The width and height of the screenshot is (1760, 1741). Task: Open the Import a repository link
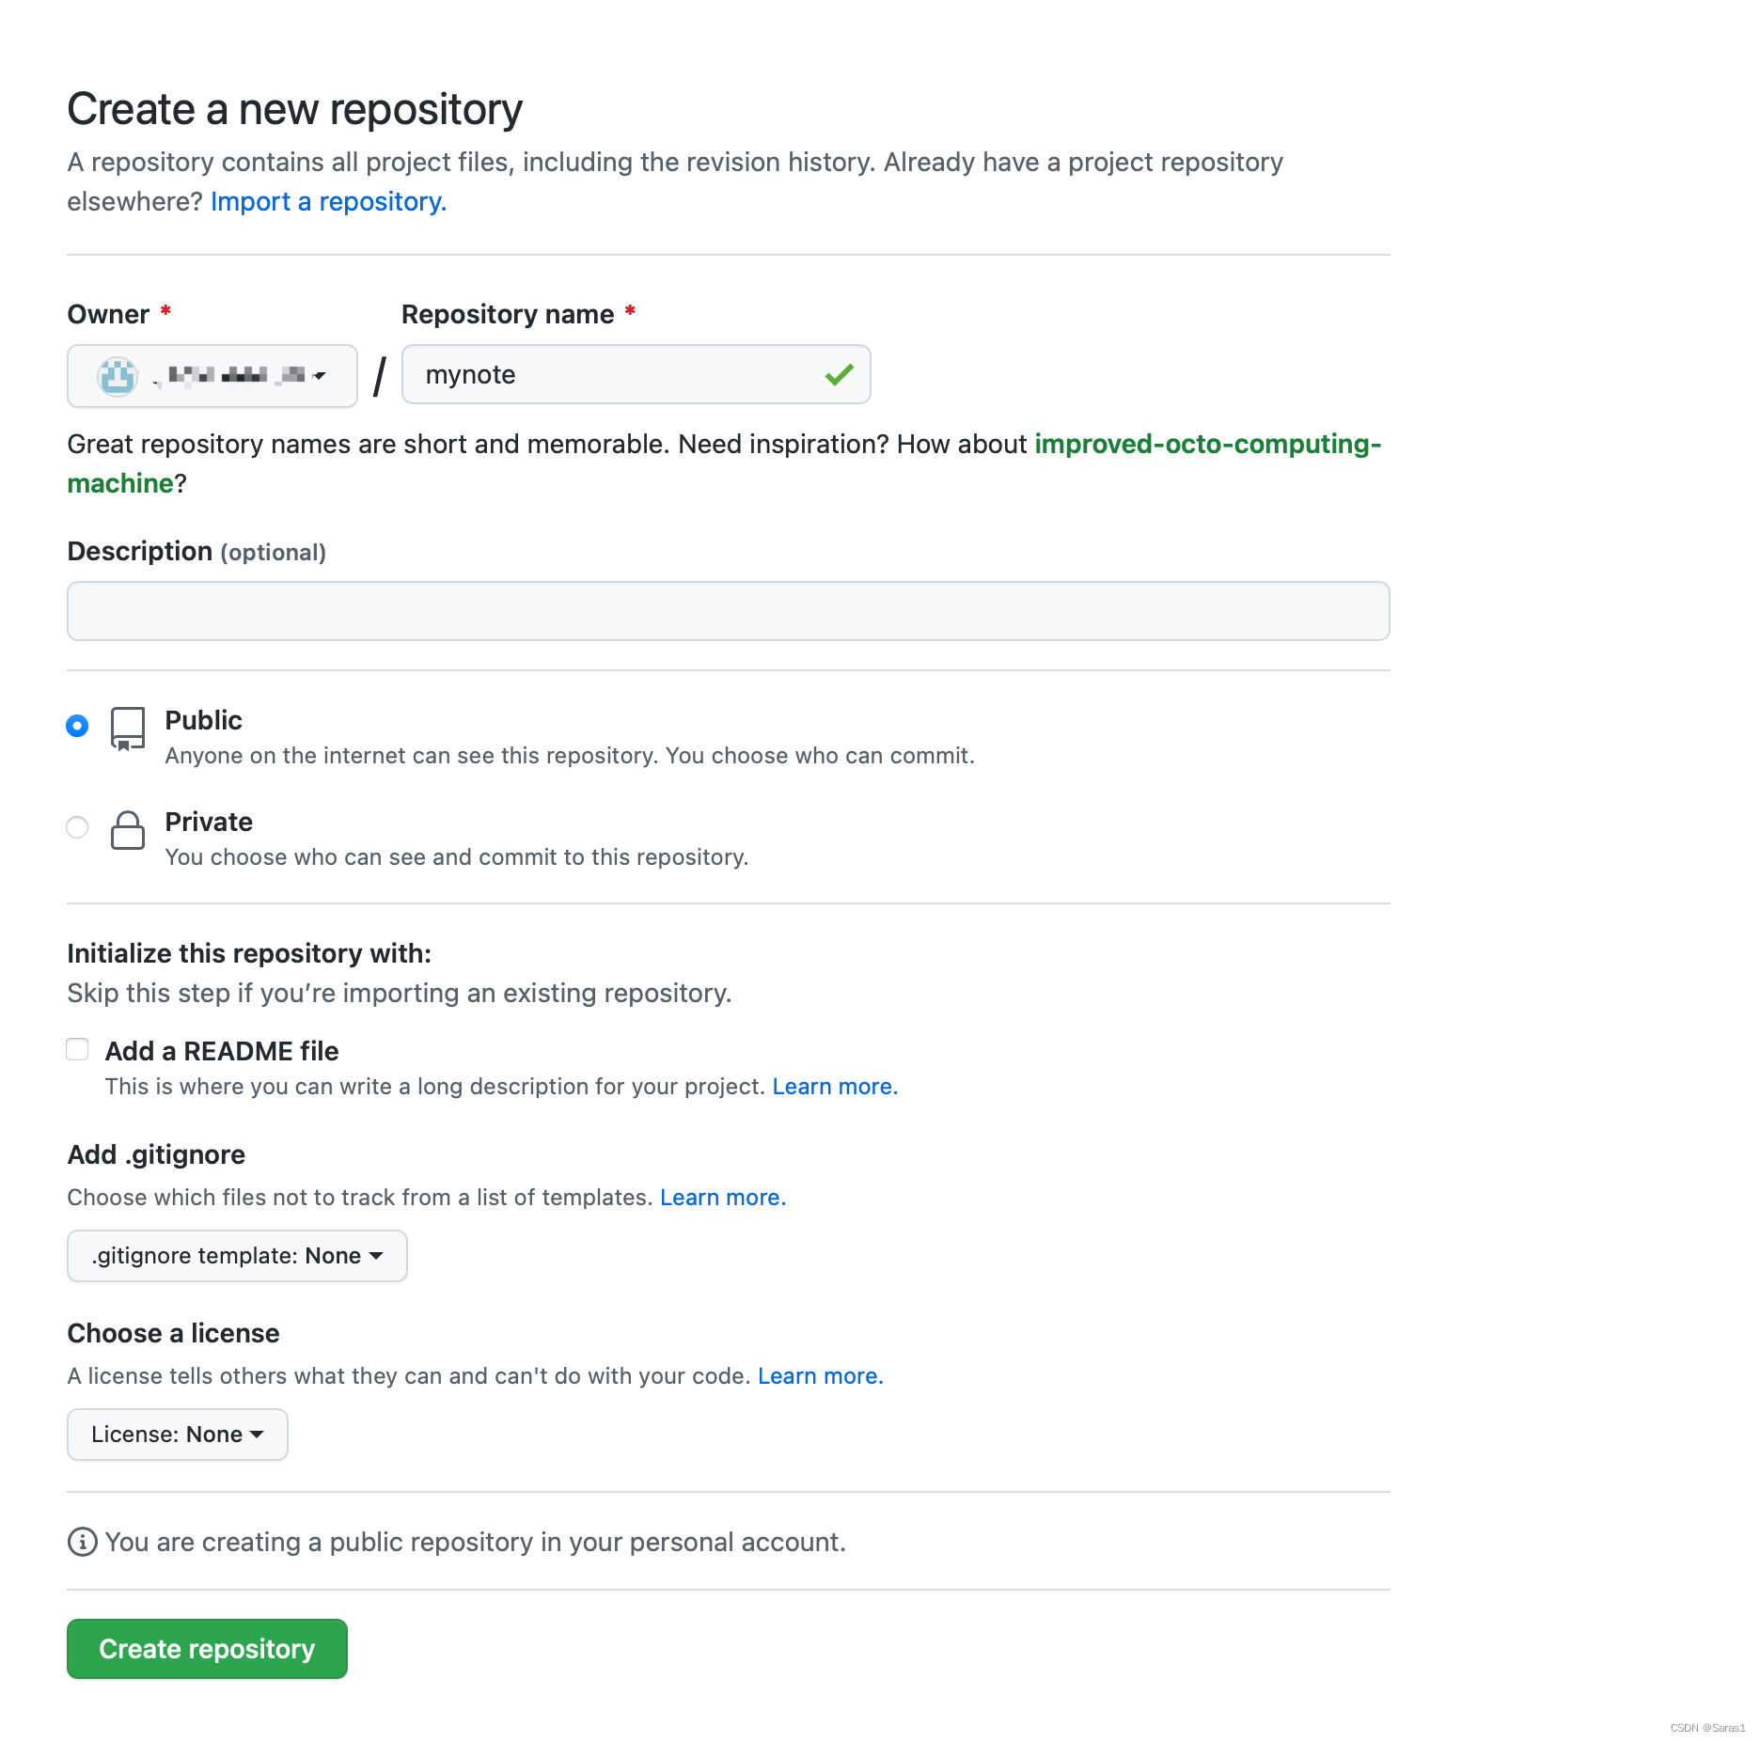(327, 201)
